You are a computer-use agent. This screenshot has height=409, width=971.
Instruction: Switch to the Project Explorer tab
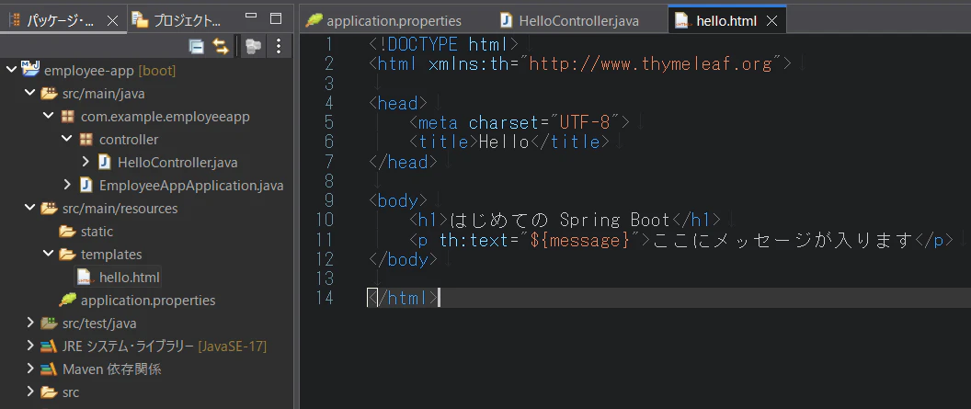coord(177,20)
